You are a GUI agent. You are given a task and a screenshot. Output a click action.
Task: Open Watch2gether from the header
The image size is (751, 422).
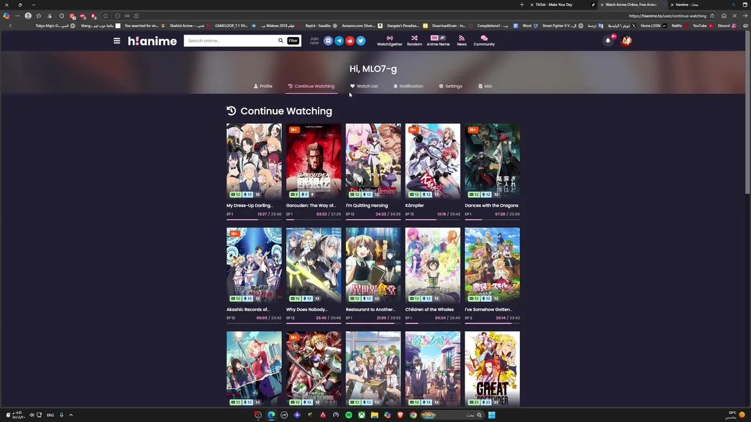(390, 40)
